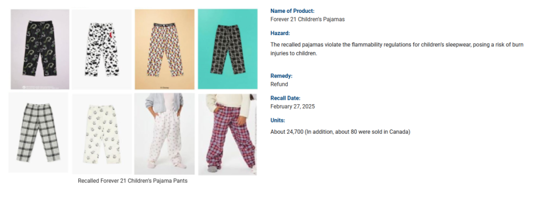Select the white pants with black spots image

(x=102, y=49)
